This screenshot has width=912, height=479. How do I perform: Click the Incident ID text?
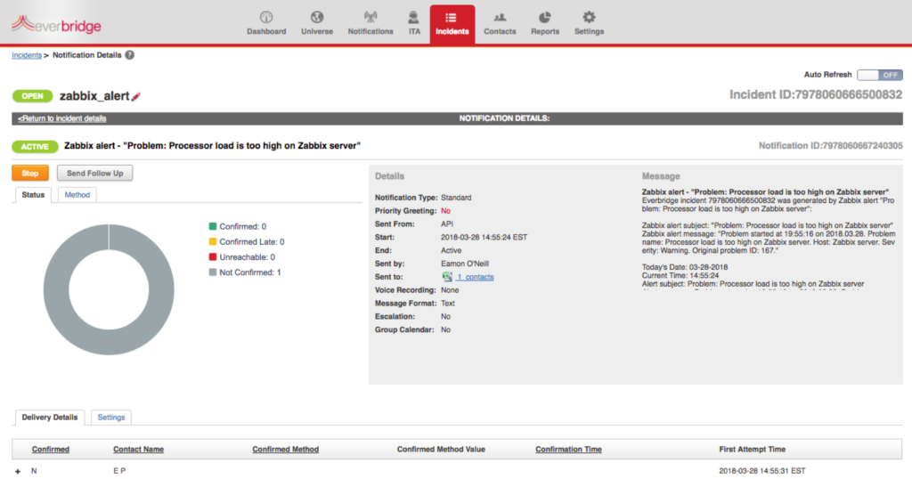click(x=816, y=94)
